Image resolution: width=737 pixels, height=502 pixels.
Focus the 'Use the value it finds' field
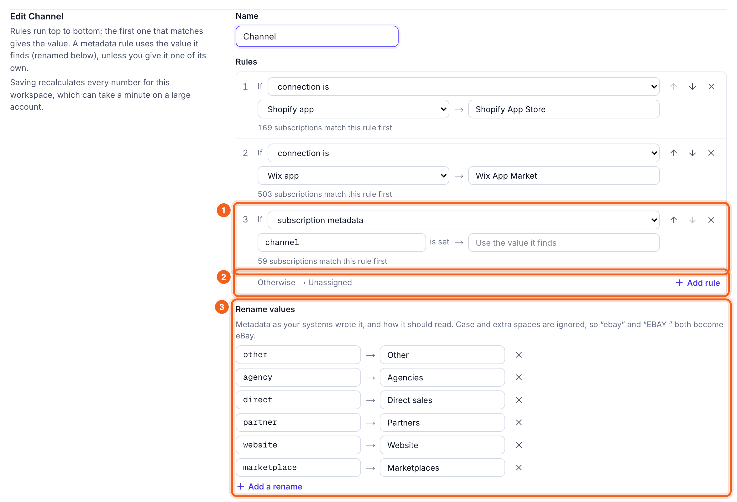(564, 243)
